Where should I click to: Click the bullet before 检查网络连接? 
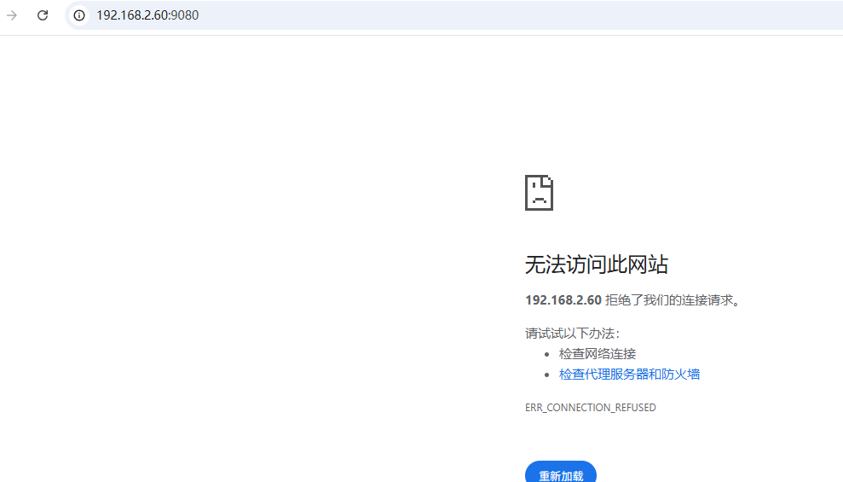pyautogui.click(x=547, y=354)
